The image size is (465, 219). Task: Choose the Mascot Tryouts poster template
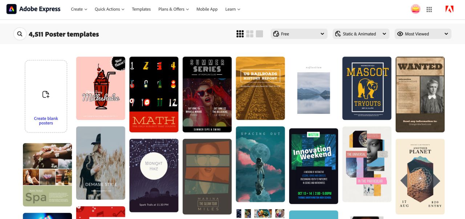click(x=367, y=88)
